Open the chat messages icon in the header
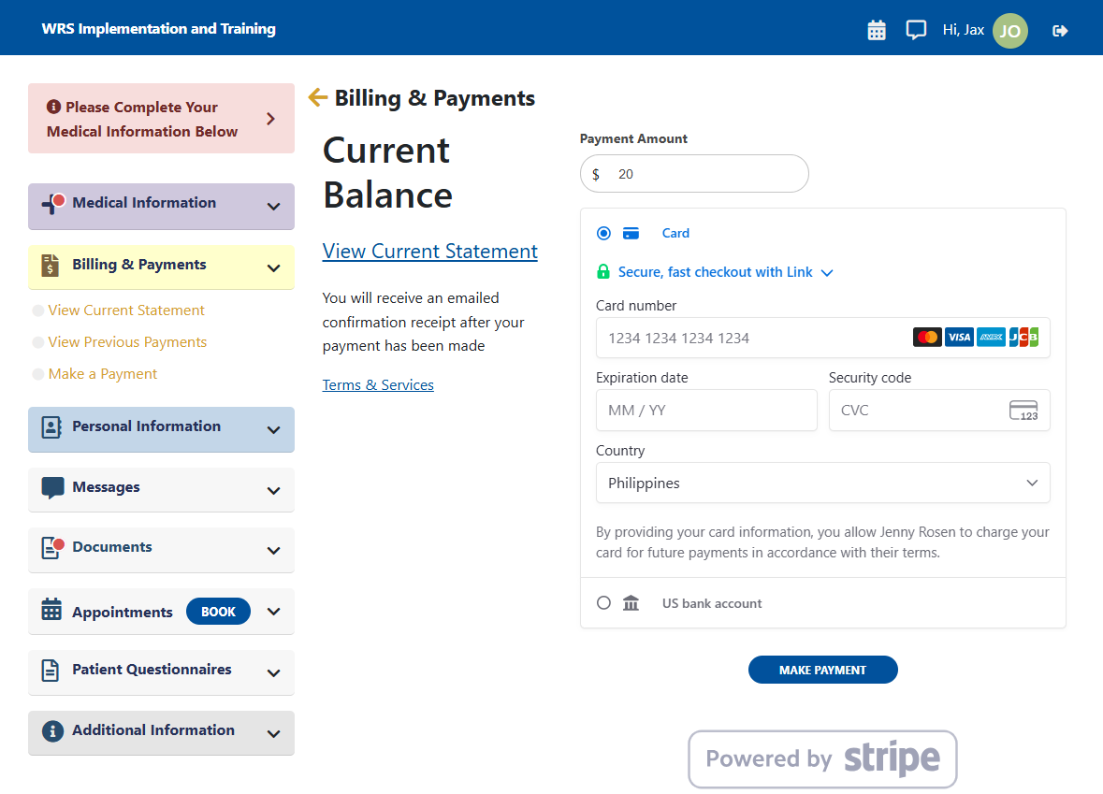The image size is (1103, 794). 916,28
